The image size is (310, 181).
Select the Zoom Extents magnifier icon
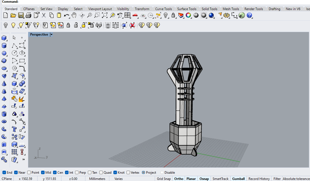pos(105,15)
